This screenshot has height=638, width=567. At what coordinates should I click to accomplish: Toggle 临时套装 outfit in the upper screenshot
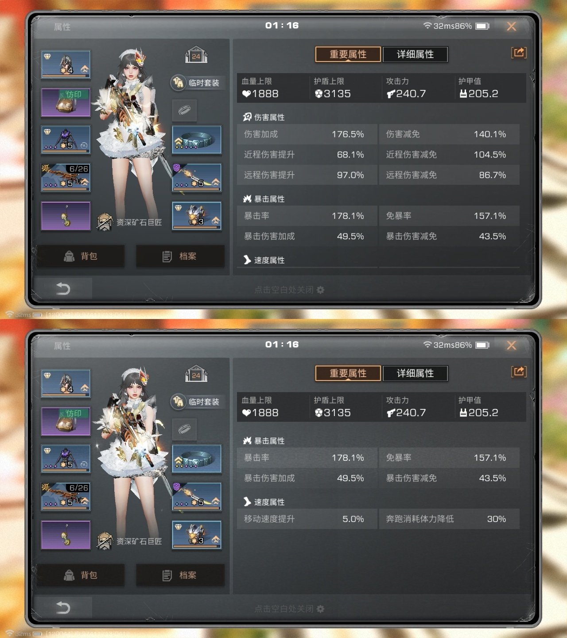point(198,83)
